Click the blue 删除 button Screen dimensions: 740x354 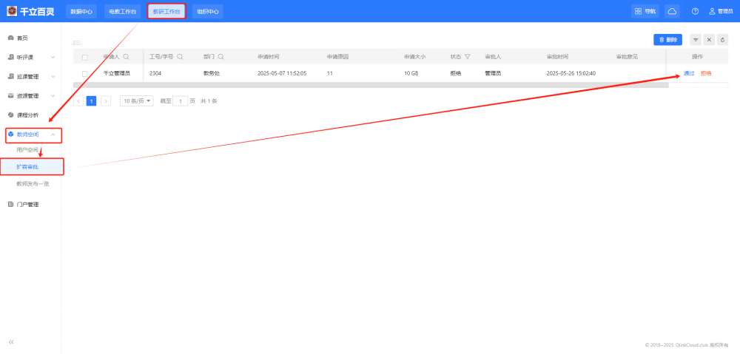point(667,40)
